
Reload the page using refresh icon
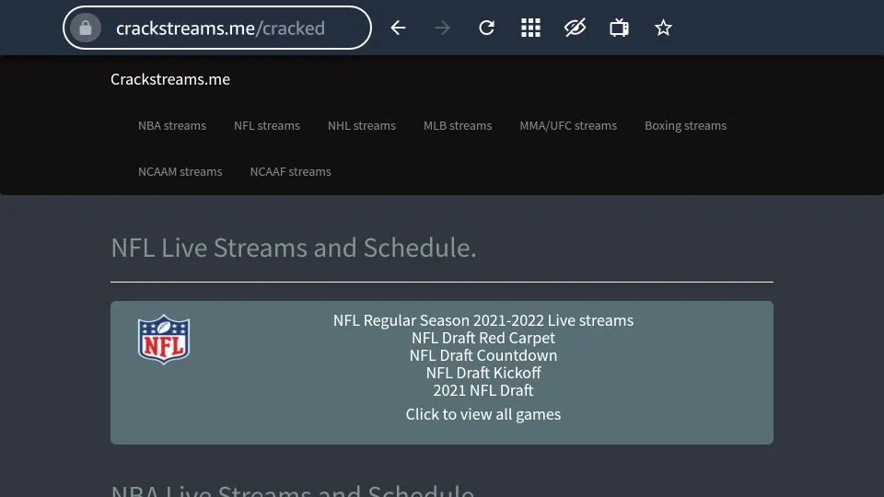tap(486, 28)
